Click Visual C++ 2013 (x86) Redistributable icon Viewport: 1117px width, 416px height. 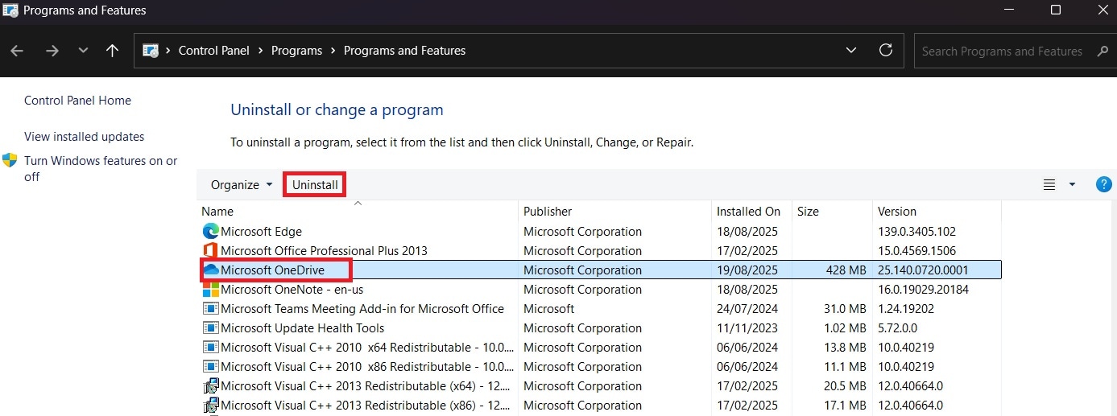[x=211, y=406]
